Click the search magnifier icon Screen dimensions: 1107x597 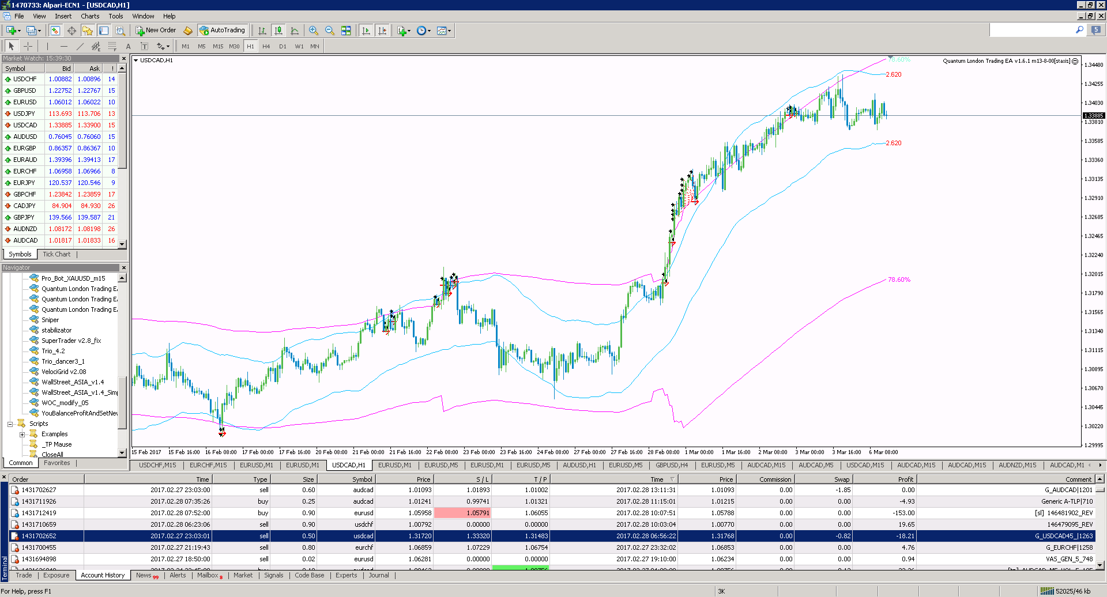point(1080,30)
